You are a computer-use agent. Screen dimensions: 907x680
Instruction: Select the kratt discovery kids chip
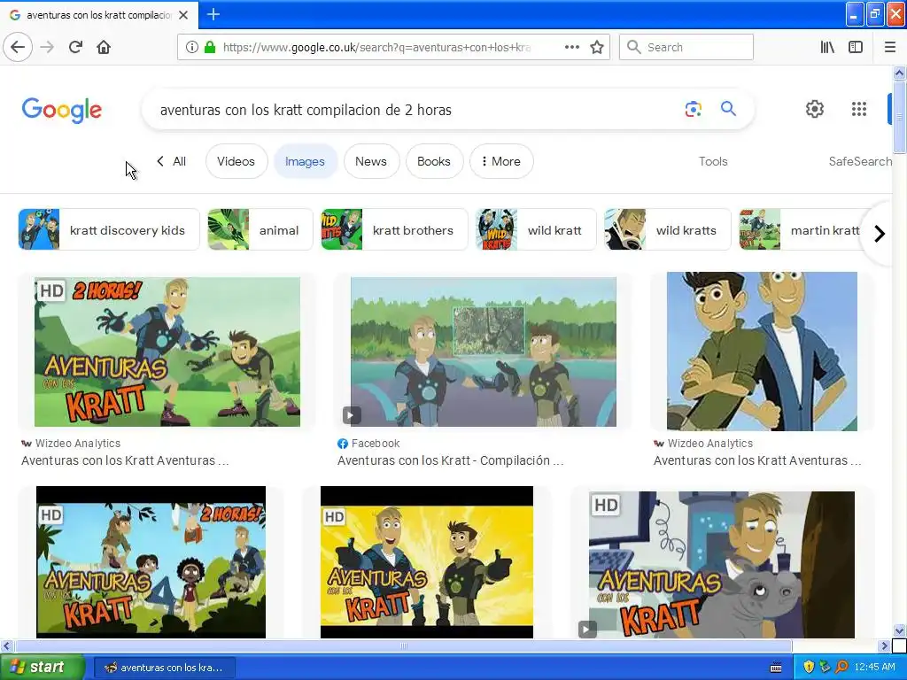tap(109, 229)
